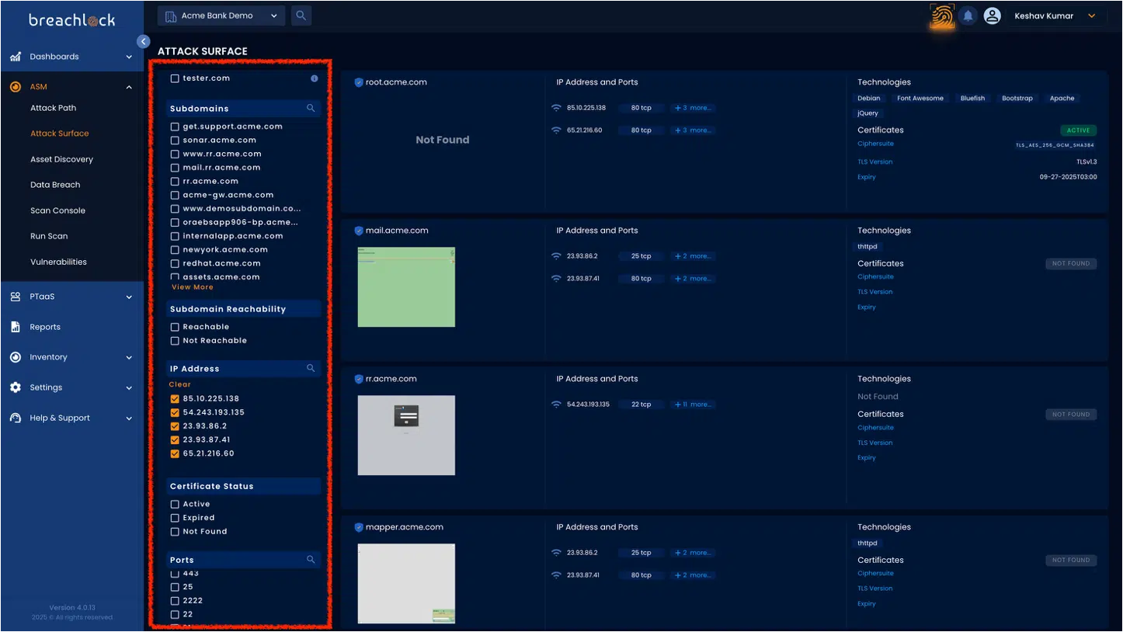Uncheck IP address 85.10.225.138 filter
Screen dimensions: 1123x632
pyautogui.click(x=175, y=399)
